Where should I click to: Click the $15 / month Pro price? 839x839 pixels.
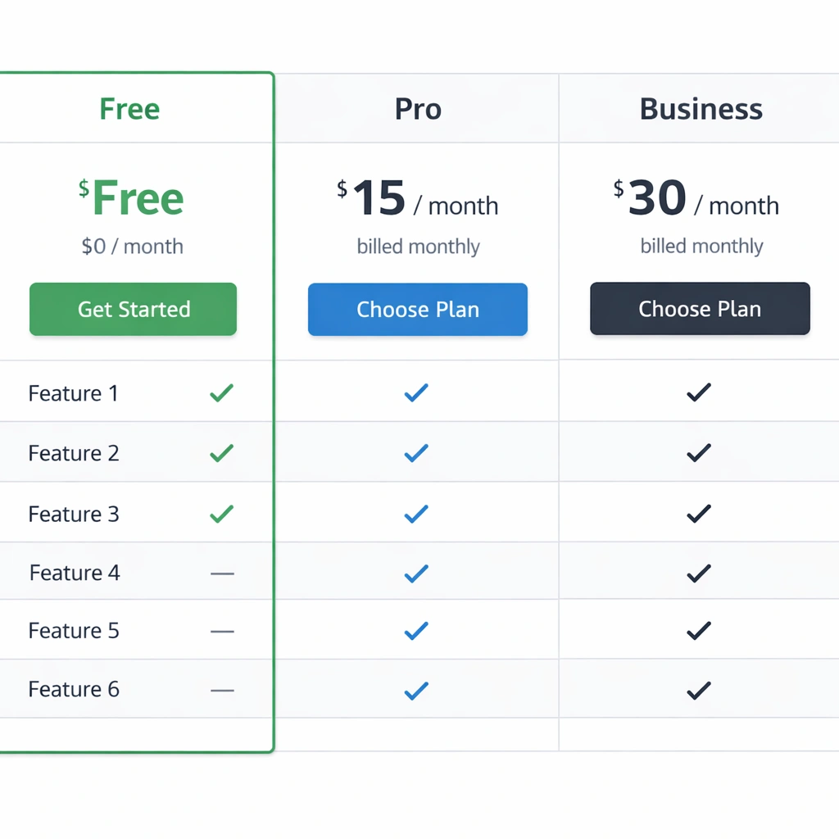pyautogui.click(x=417, y=199)
